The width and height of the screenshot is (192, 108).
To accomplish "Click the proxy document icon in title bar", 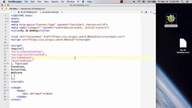I will (68, 5).
